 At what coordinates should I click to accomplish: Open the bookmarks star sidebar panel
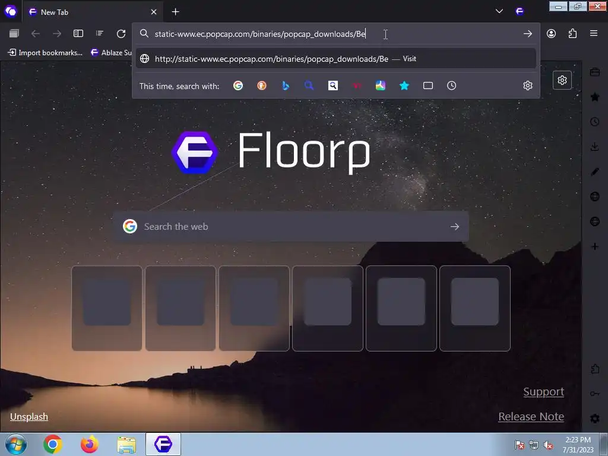click(595, 97)
